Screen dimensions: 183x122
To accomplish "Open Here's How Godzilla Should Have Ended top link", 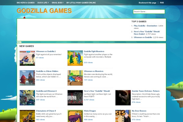I will pos(147,33).
